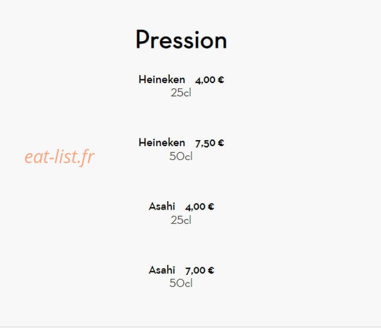This screenshot has width=381, height=332.
Task: Click the euro sign after 7,00
Action: (x=211, y=270)
